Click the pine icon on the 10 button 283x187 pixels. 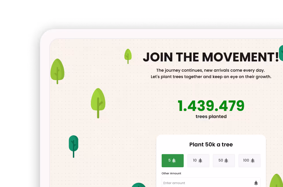tap(200, 161)
